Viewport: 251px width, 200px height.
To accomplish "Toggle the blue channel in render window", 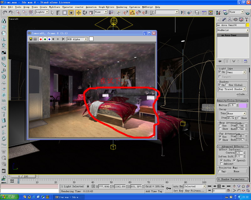I will point(49,39).
